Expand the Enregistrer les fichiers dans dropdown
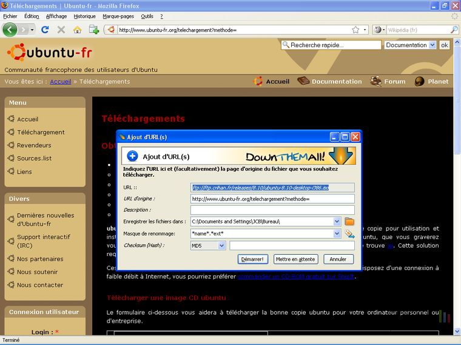 point(337,222)
